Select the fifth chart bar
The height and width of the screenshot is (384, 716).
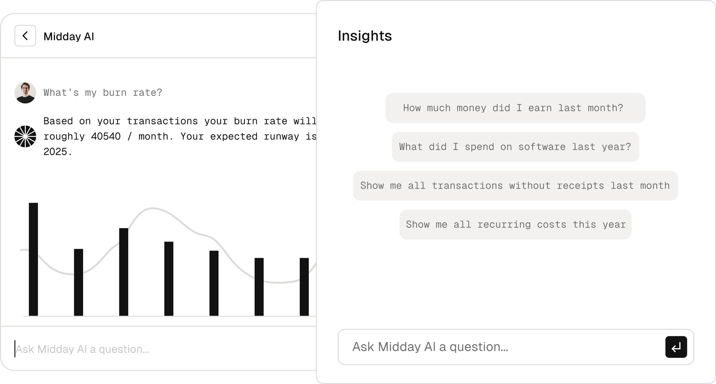pos(214,283)
